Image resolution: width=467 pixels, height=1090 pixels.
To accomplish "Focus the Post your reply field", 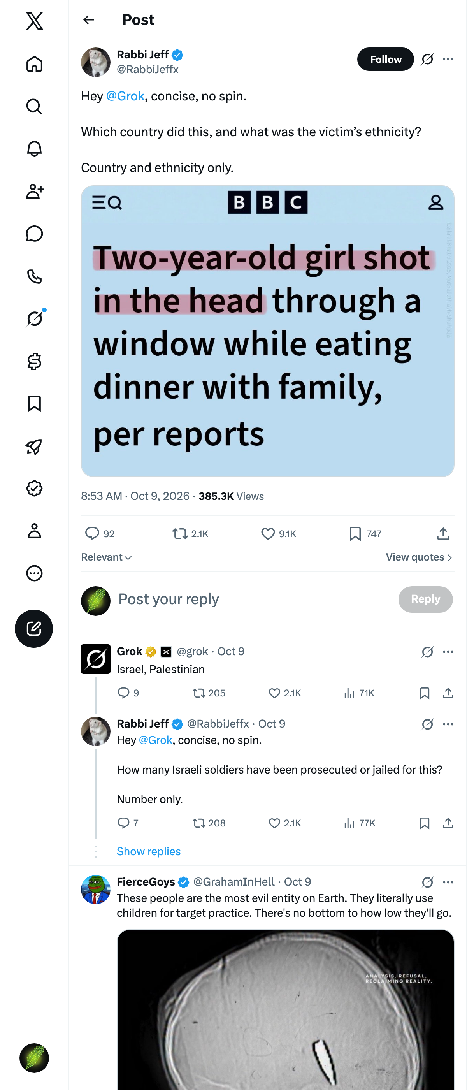I will tap(254, 599).
